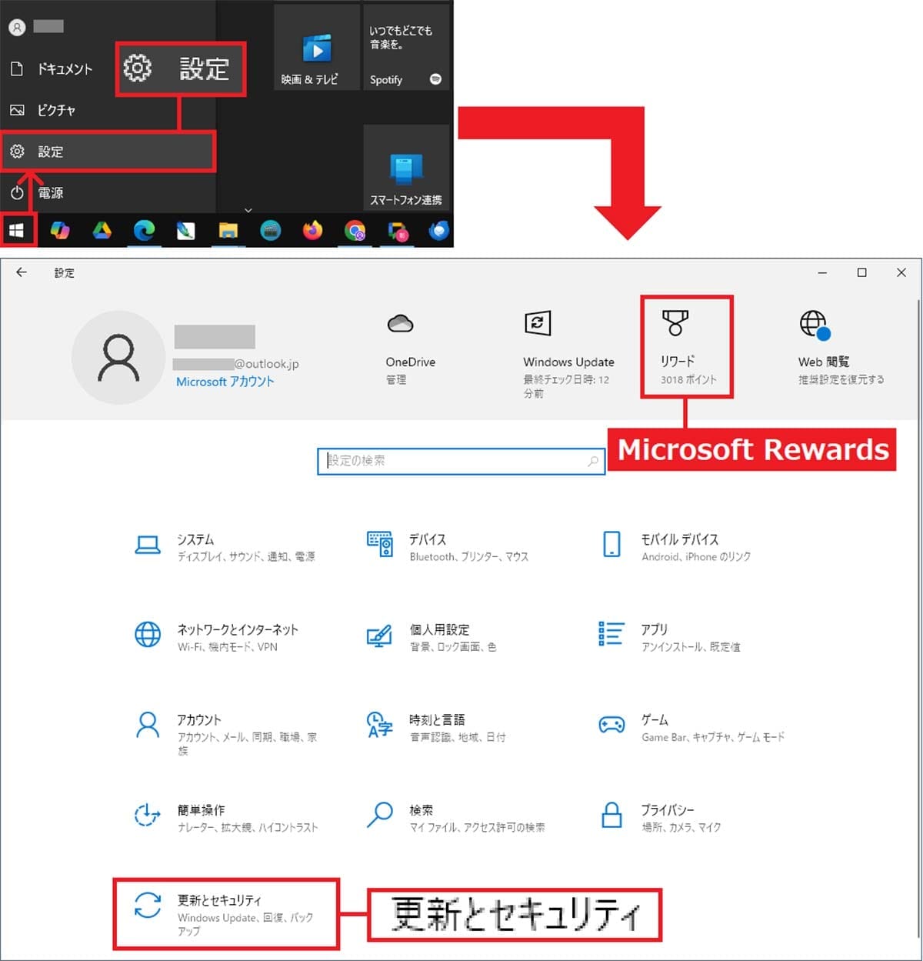Image resolution: width=923 pixels, height=961 pixels.
Task: Open ピクチャ in the Start menu
Action: coord(108,110)
